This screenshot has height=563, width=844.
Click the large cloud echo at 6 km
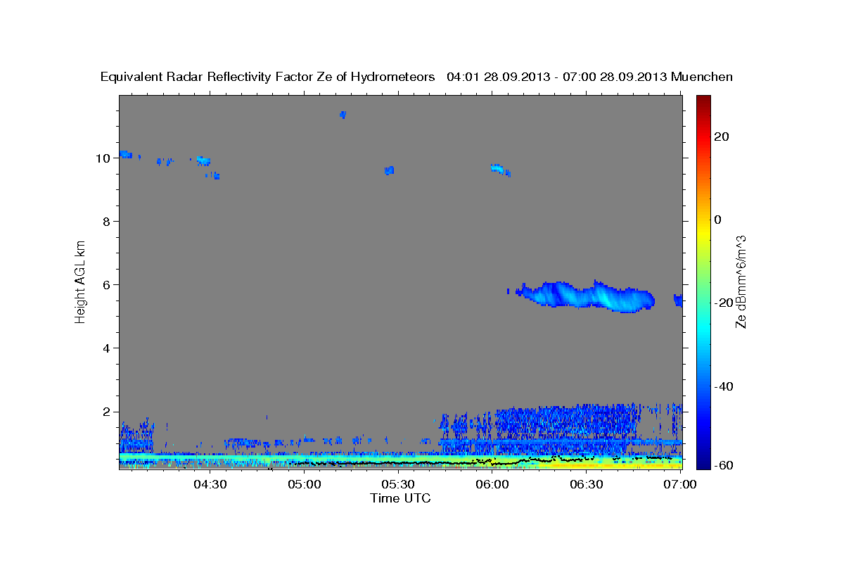coord(584,296)
